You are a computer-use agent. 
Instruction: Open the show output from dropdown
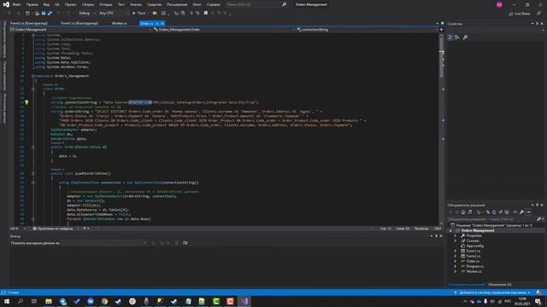(x=104, y=243)
